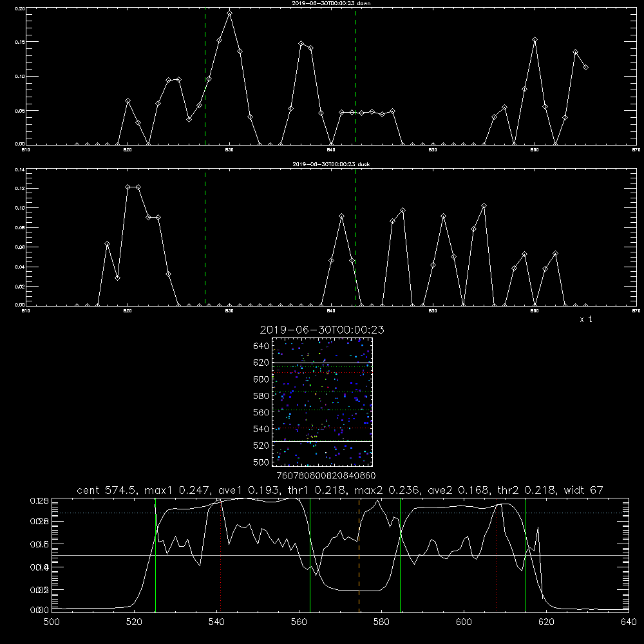Image resolution: width=644 pixels, height=644 pixels.
Task: Click the timestamp title above the scatter image
Action: pyautogui.click(x=322, y=330)
